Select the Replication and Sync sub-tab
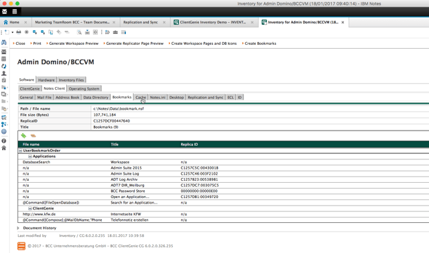The height and width of the screenshot is (253, 429). 206,97
